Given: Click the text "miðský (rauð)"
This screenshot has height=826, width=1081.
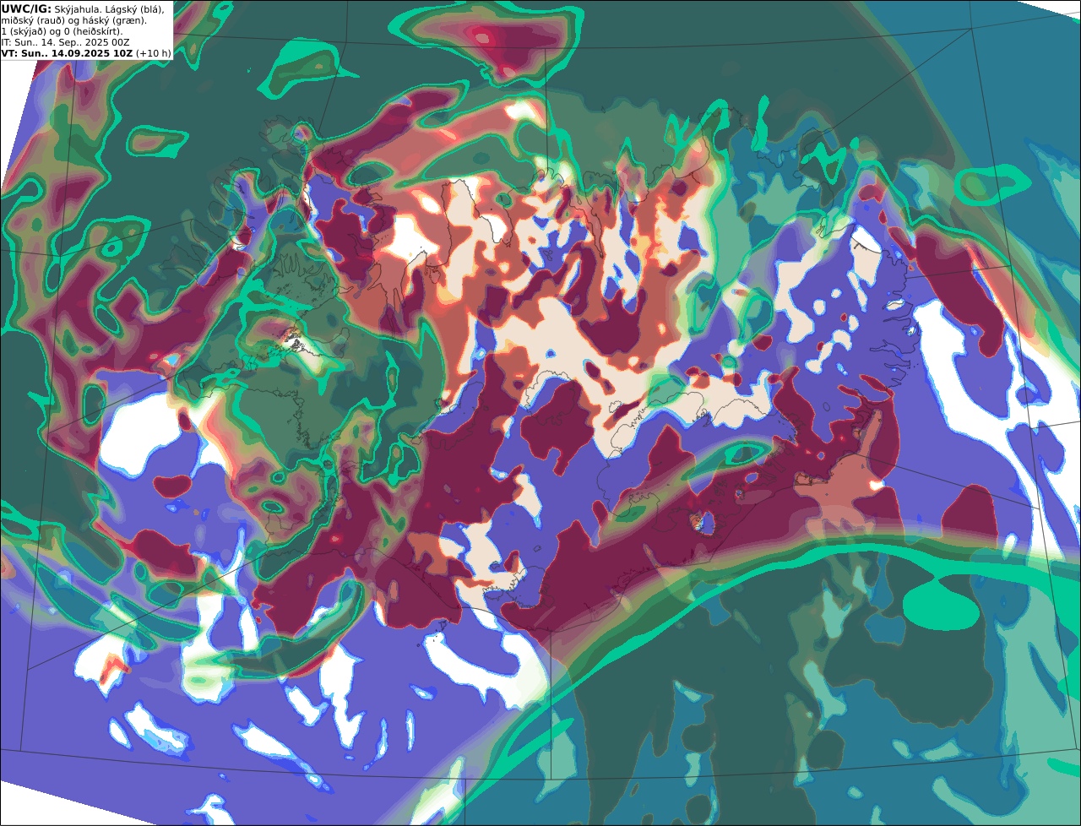Looking at the screenshot, I should pos(33,21).
